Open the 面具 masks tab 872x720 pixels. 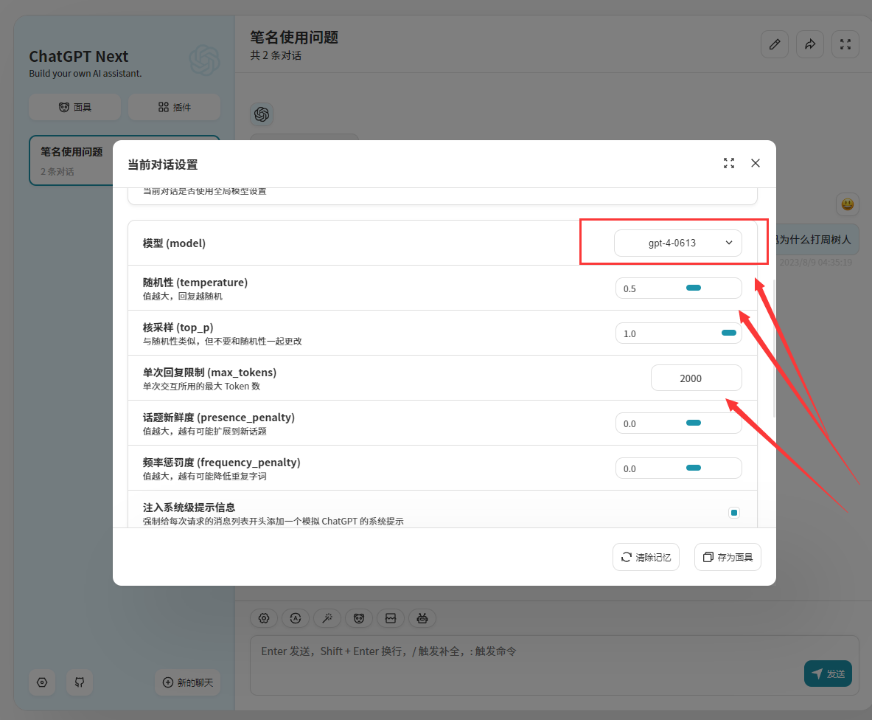(x=75, y=107)
